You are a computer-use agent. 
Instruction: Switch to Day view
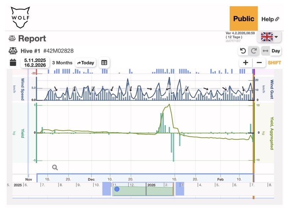coord(276,51)
